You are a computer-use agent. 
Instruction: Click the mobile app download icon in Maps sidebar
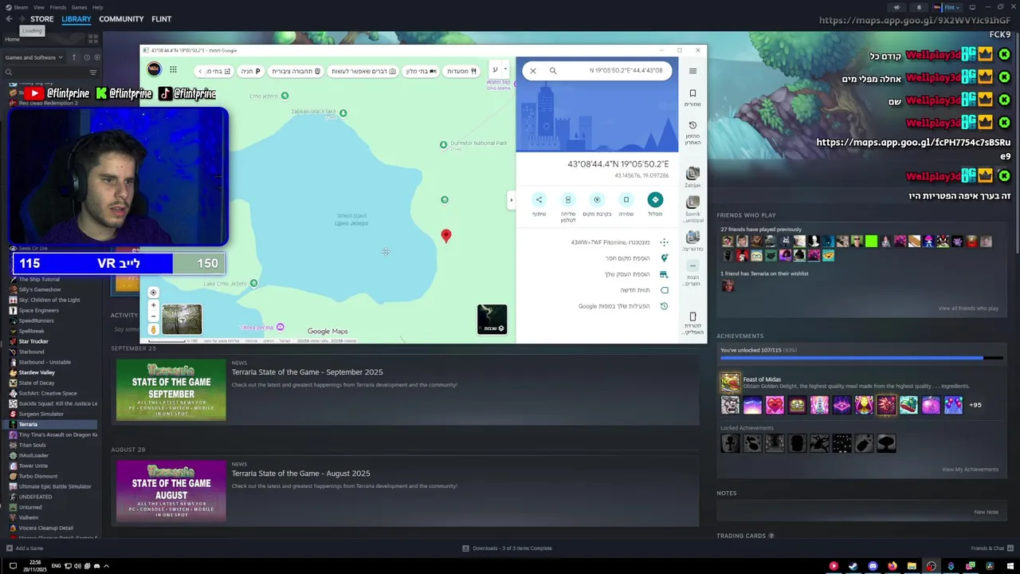pos(692,316)
